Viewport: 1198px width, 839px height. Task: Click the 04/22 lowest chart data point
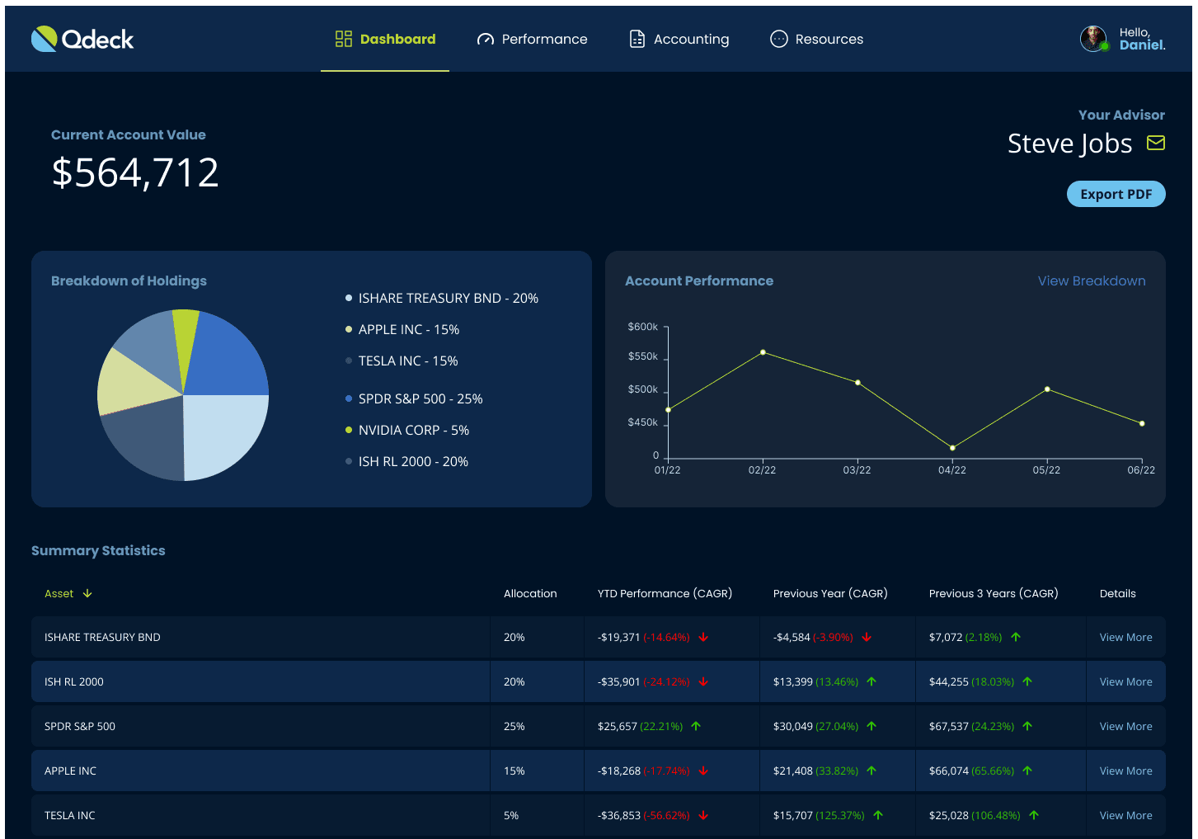pyautogui.click(x=952, y=448)
